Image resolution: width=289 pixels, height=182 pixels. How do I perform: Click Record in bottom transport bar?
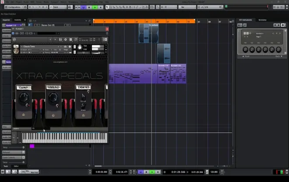click(158, 172)
